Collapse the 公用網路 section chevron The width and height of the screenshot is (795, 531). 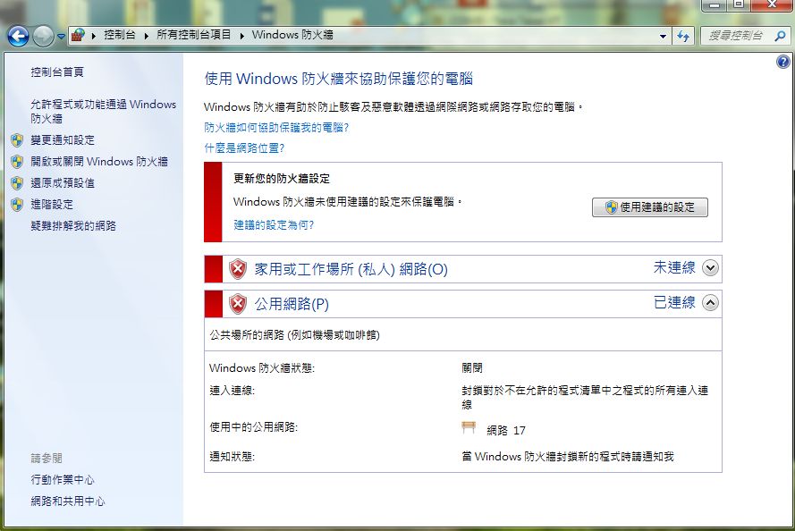pos(710,302)
